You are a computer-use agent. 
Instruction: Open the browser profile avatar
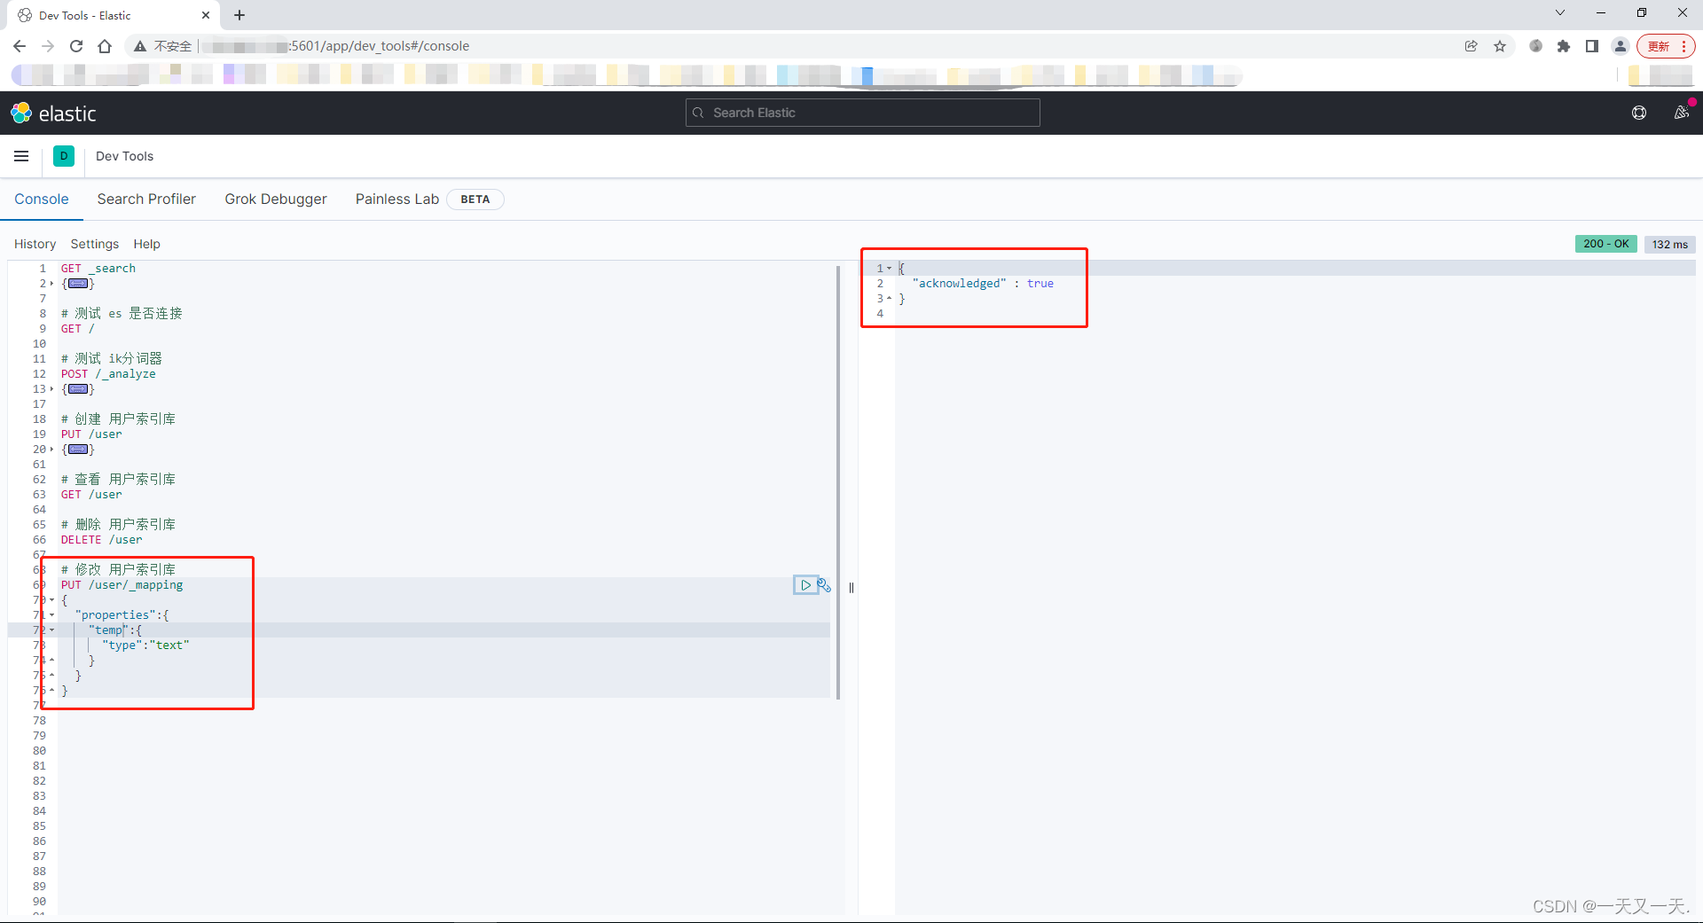(x=1621, y=45)
